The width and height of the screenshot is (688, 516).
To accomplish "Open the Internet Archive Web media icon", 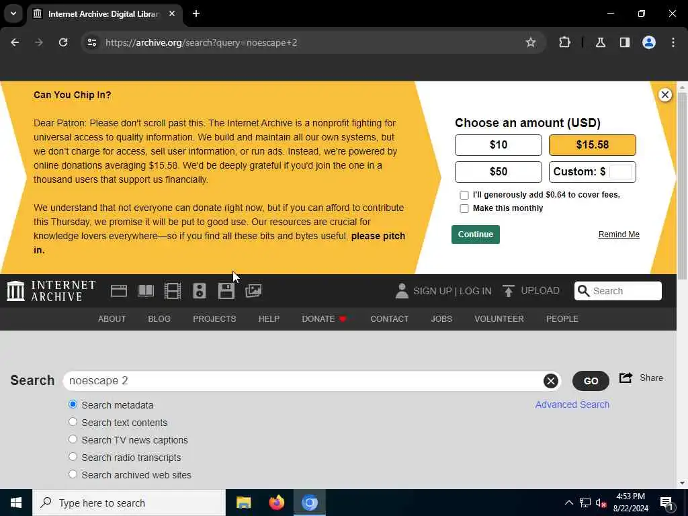I will [118, 291].
